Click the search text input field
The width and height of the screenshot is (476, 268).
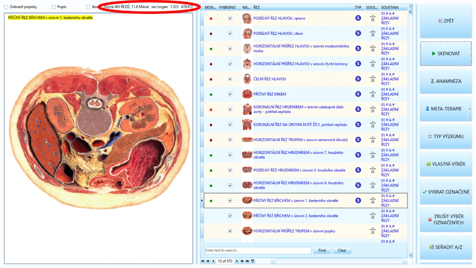click(258, 251)
